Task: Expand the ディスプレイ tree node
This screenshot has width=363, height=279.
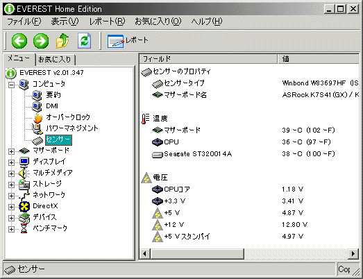Action: (11, 162)
